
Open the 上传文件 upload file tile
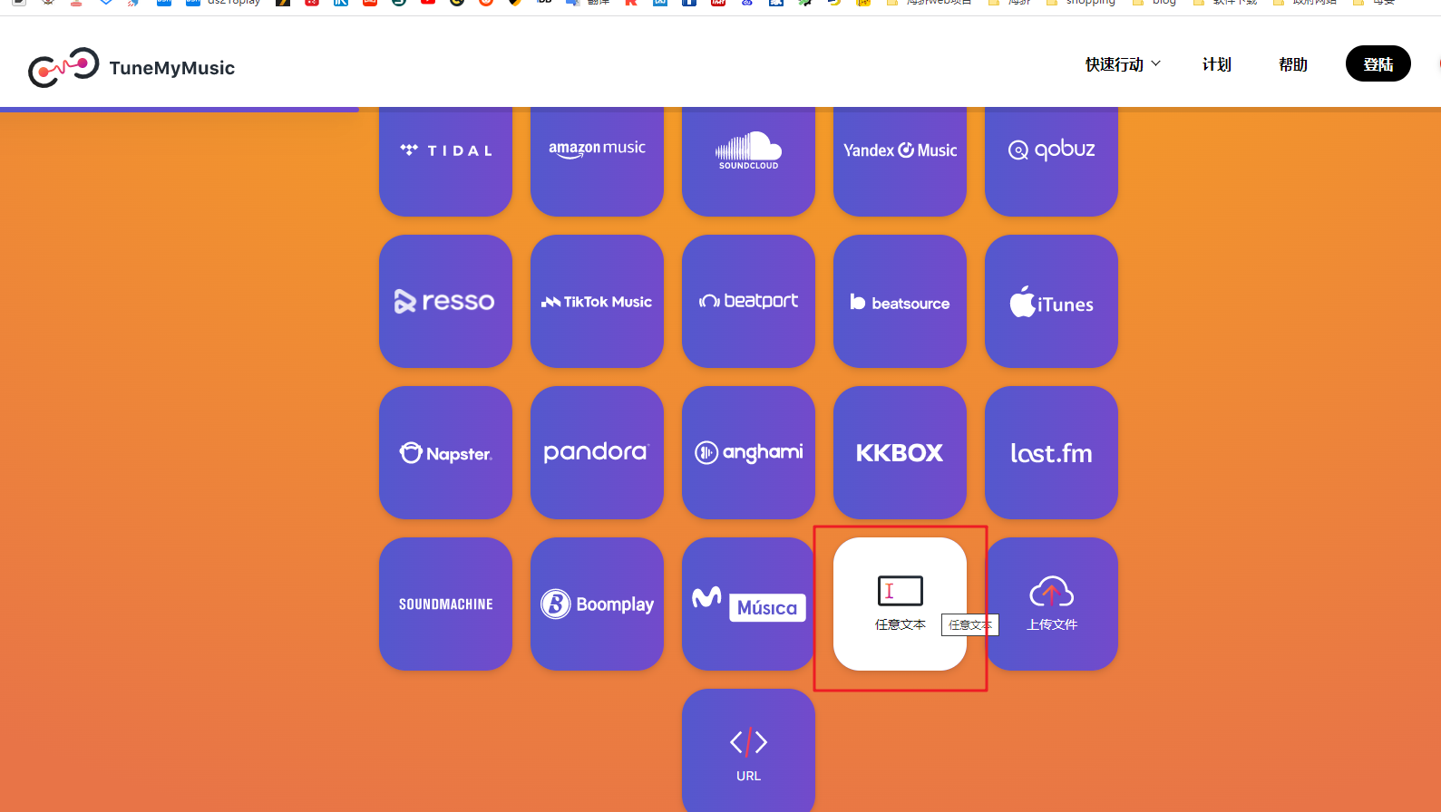coord(1051,604)
